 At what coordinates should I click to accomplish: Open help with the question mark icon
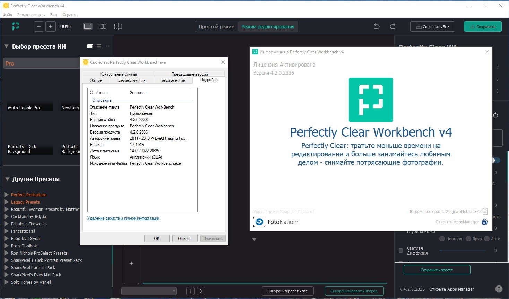tap(499, 289)
